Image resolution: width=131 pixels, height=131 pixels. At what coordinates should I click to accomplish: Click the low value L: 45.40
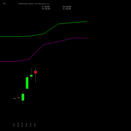(x=67, y=9)
